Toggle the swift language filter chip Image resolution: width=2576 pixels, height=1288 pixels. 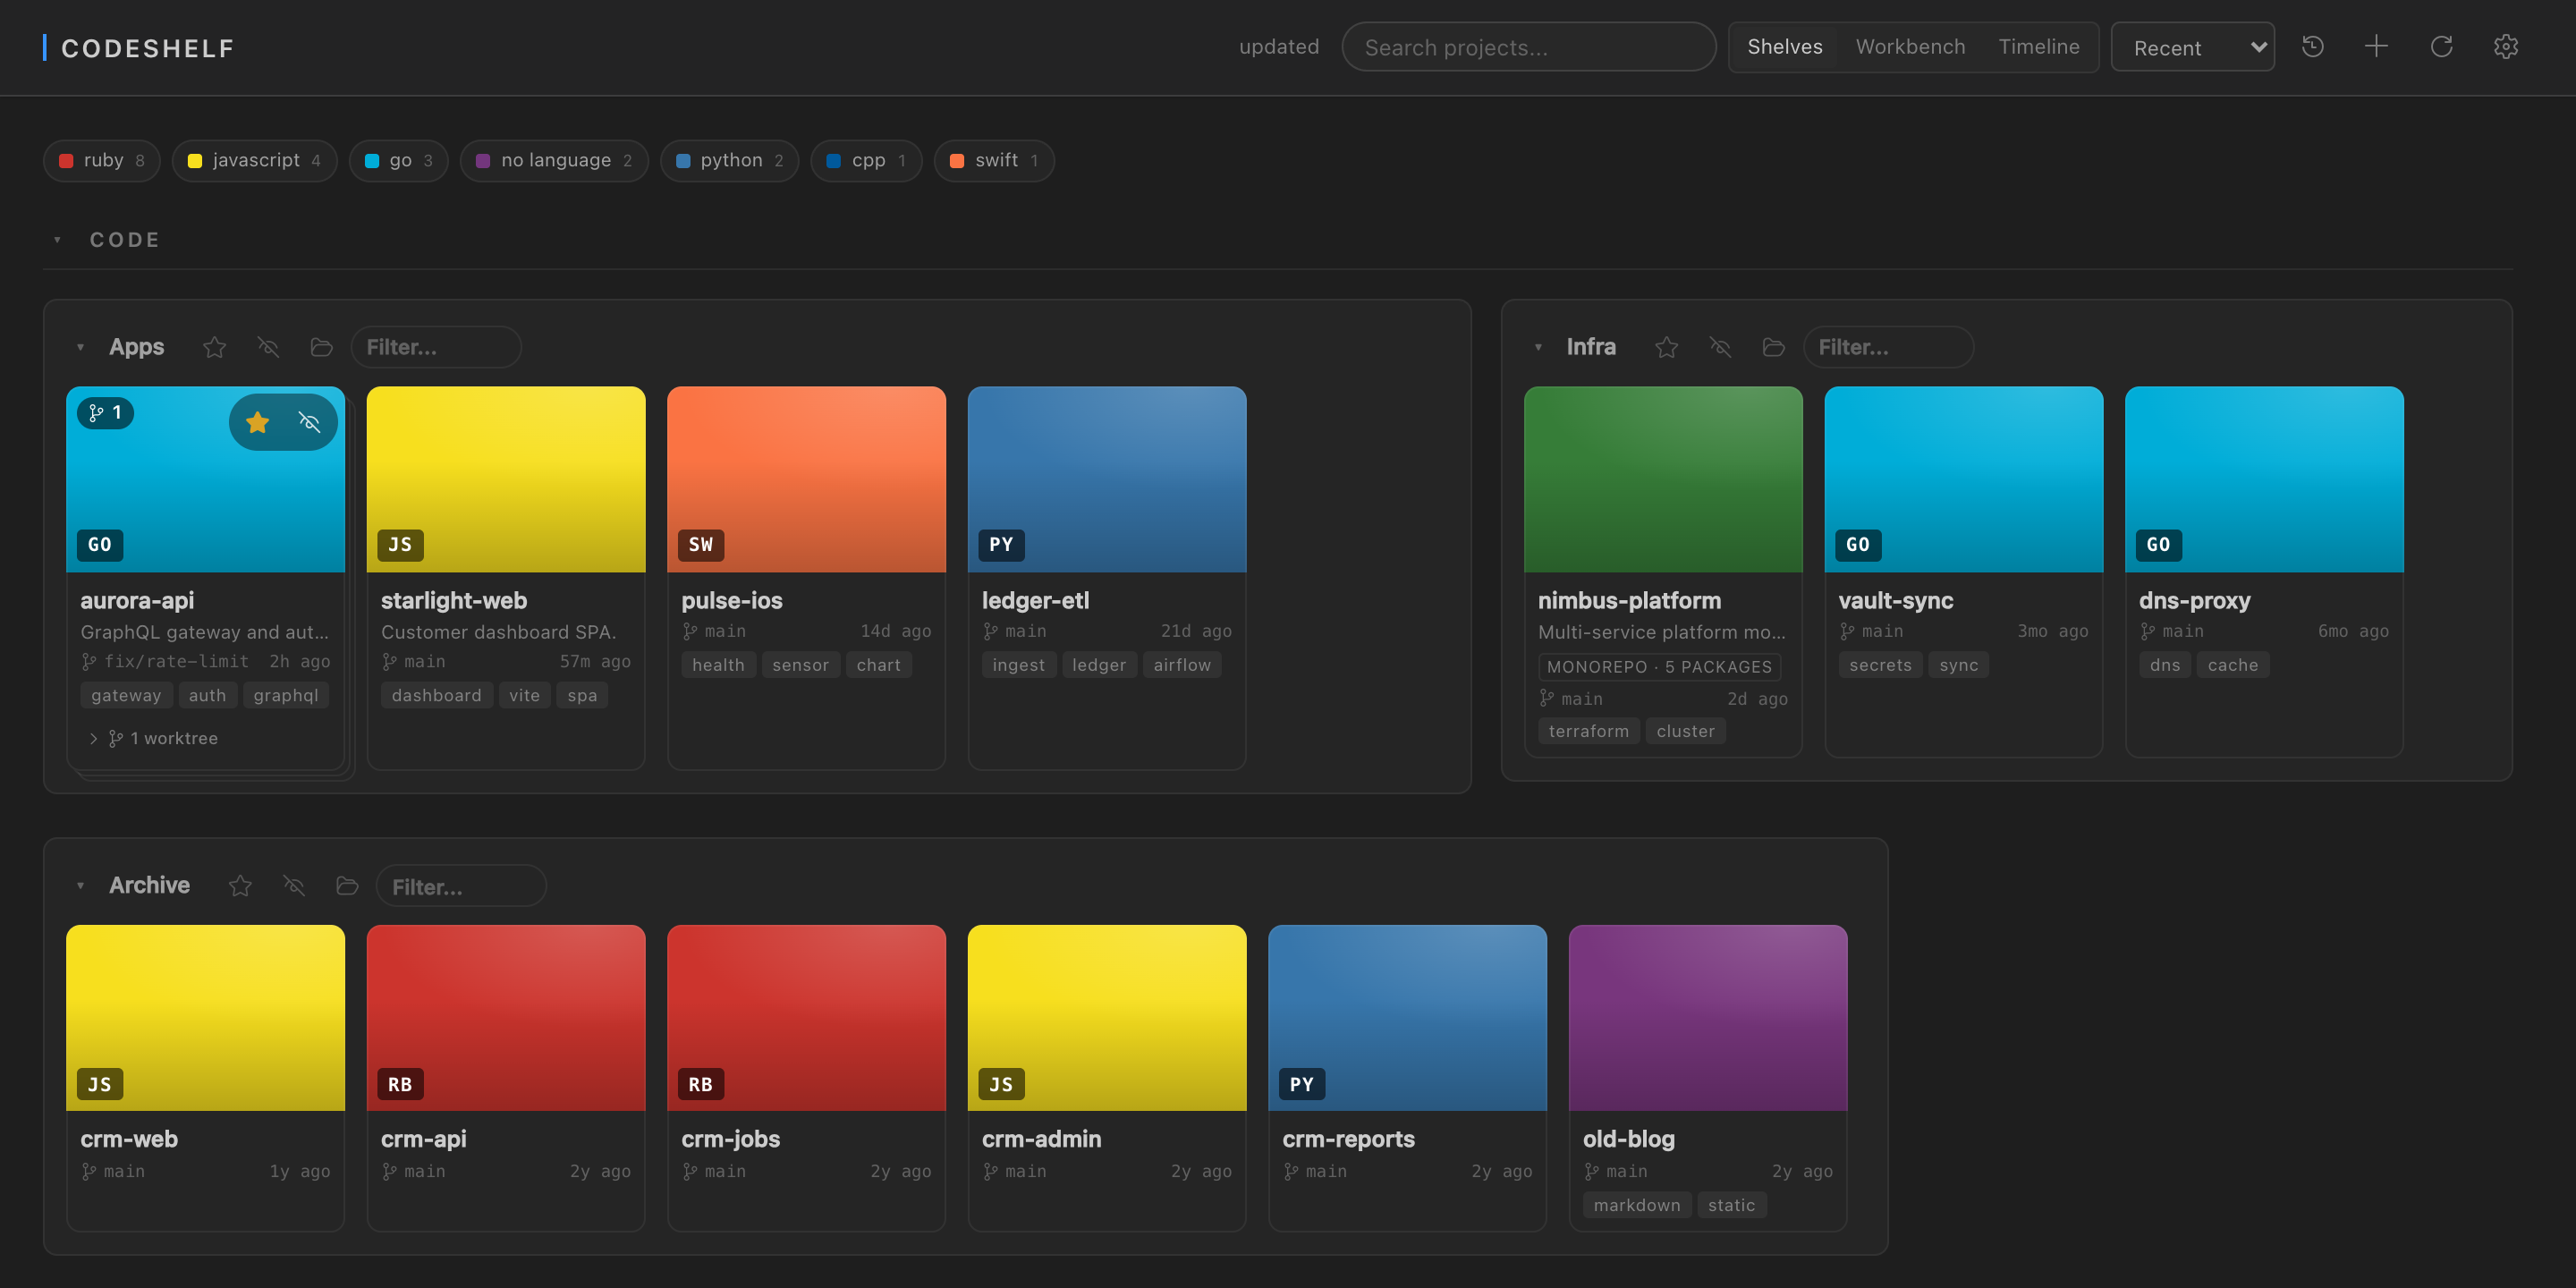(994, 160)
